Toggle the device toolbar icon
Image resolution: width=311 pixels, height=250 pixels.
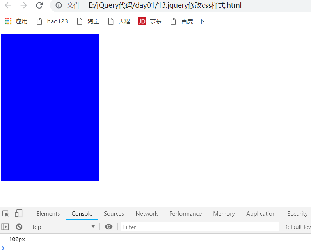click(19, 214)
